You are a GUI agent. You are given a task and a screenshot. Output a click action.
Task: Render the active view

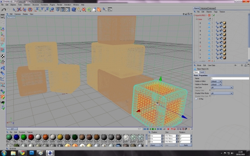tap(57, 10)
